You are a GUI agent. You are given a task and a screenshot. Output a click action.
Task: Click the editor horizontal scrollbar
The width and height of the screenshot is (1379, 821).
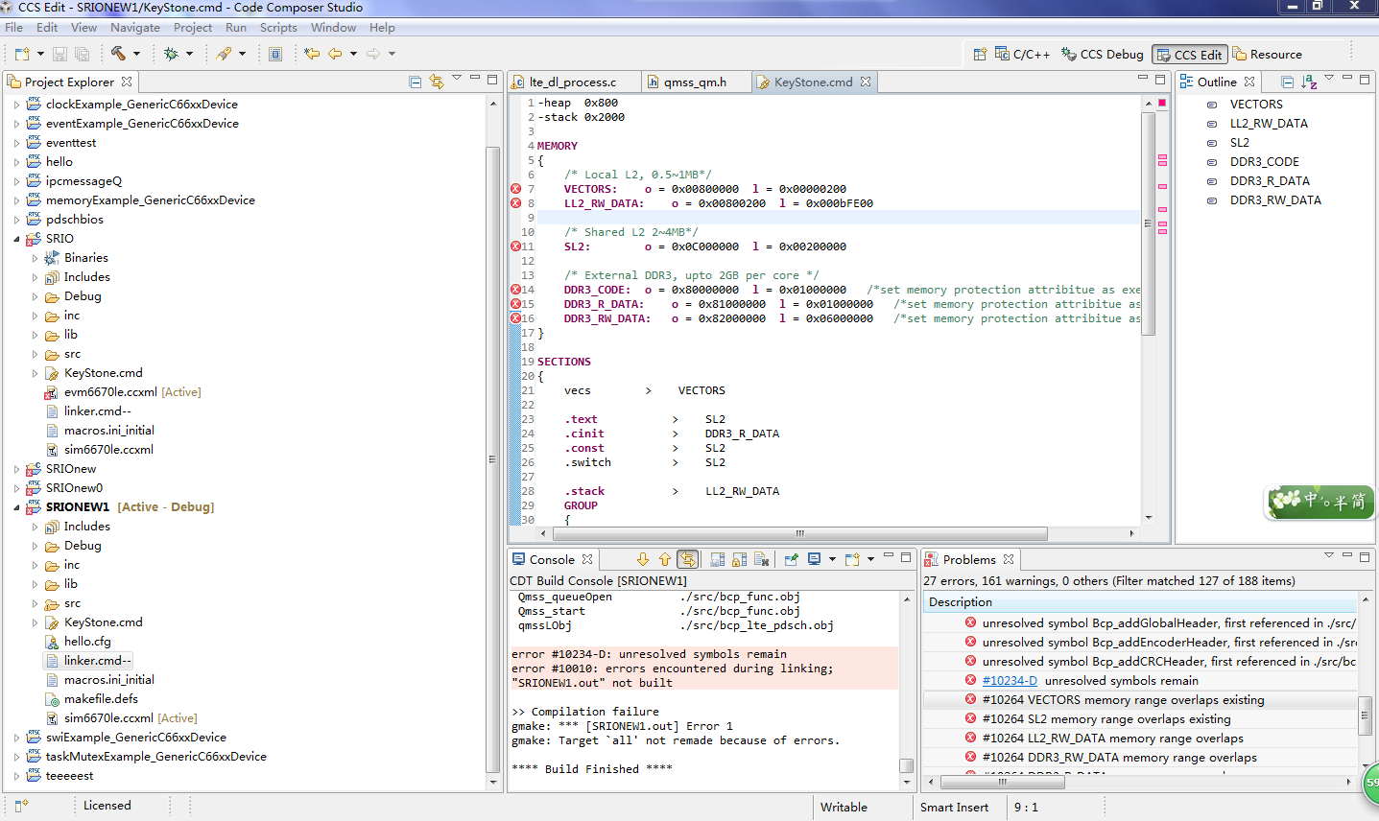point(798,533)
